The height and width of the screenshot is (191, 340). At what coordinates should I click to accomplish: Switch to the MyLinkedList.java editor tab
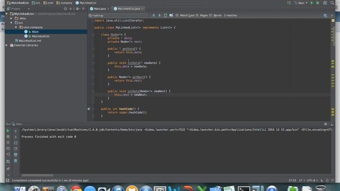(x=129, y=8)
